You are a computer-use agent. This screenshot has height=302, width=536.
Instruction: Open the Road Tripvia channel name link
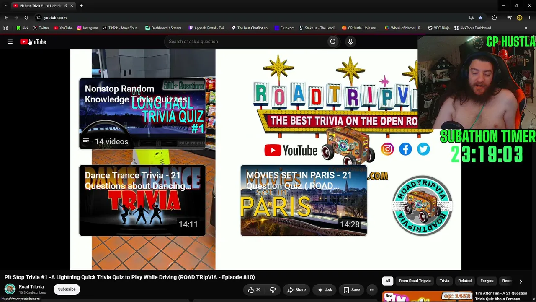(x=31, y=287)
